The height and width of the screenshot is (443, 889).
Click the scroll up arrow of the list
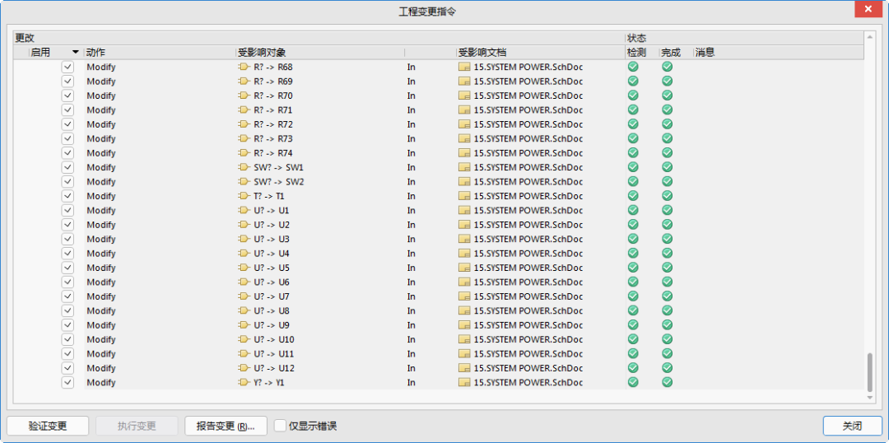(868, 37)
